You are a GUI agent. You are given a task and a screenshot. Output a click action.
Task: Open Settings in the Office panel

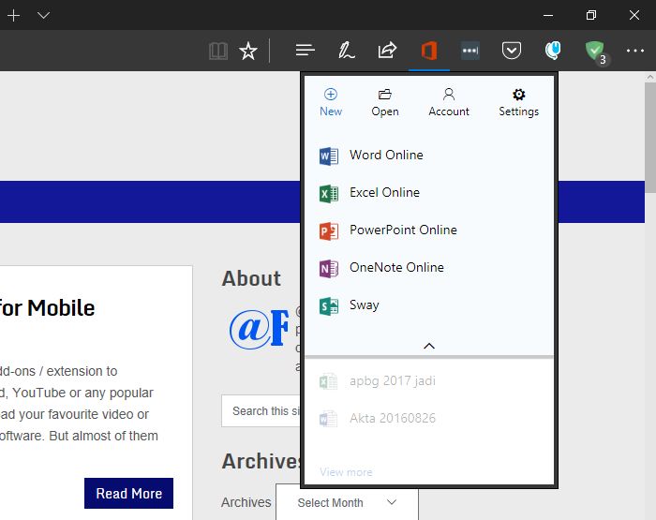(x=518, y=102)
